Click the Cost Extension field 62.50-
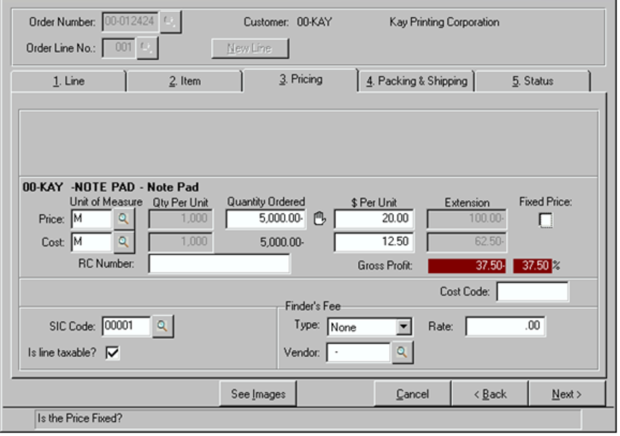Image resolution: width=620 pixels, height=436 pixels. tap(467, 241)
